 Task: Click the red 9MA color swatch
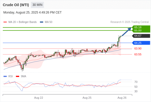[17, 76]
